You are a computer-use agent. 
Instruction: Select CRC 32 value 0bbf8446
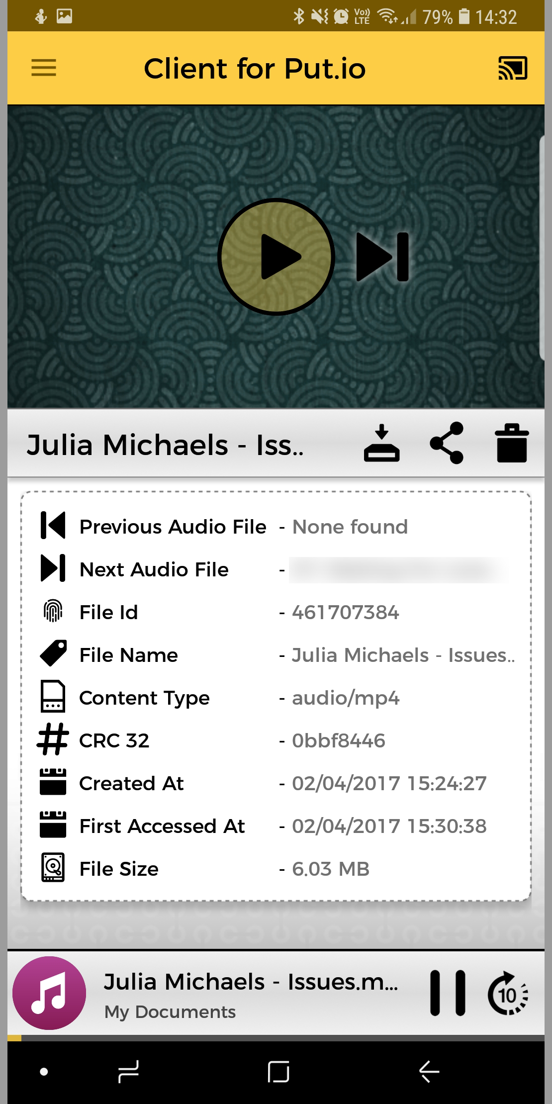(x=339, y=740)
